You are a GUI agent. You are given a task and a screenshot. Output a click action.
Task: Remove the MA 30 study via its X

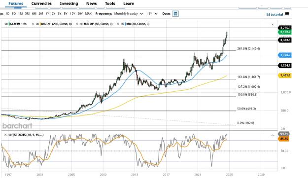(118, 24)
